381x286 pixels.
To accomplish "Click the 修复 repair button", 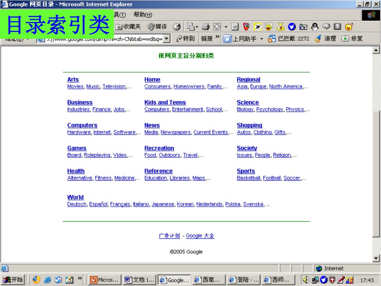I will tap(352, 38).
